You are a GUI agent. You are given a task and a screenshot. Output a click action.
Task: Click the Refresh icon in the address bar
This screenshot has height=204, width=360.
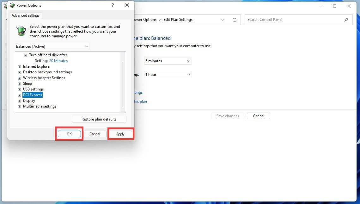[234, 20]
